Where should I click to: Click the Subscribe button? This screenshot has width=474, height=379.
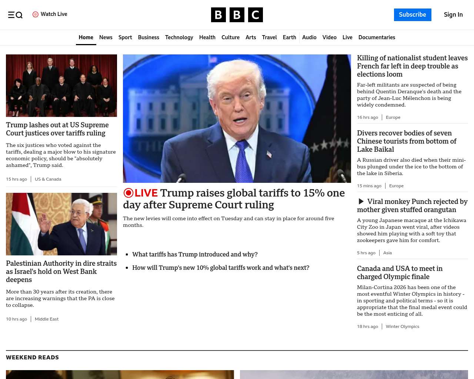[412, 15]
